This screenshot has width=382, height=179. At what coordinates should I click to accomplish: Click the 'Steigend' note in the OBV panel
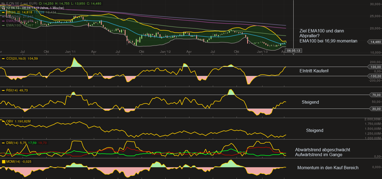315,131
